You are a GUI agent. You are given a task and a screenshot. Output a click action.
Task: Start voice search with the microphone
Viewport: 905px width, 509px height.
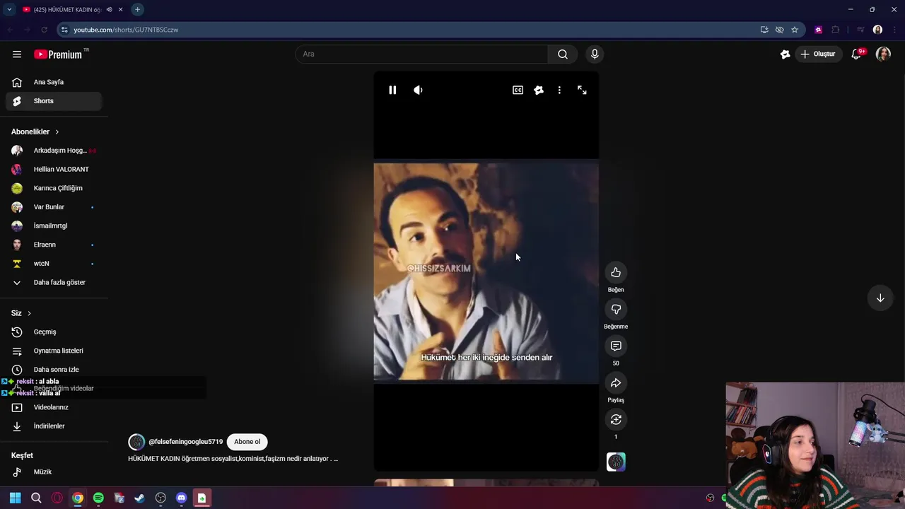pos(595,54)
